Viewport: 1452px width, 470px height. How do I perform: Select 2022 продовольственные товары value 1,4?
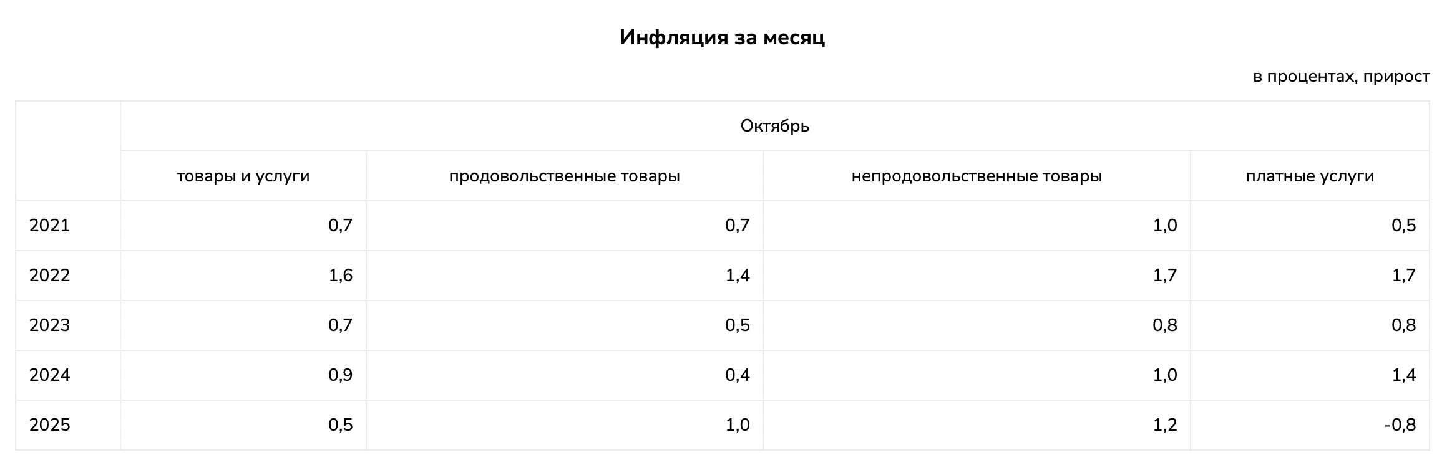[x=737, y=276]
